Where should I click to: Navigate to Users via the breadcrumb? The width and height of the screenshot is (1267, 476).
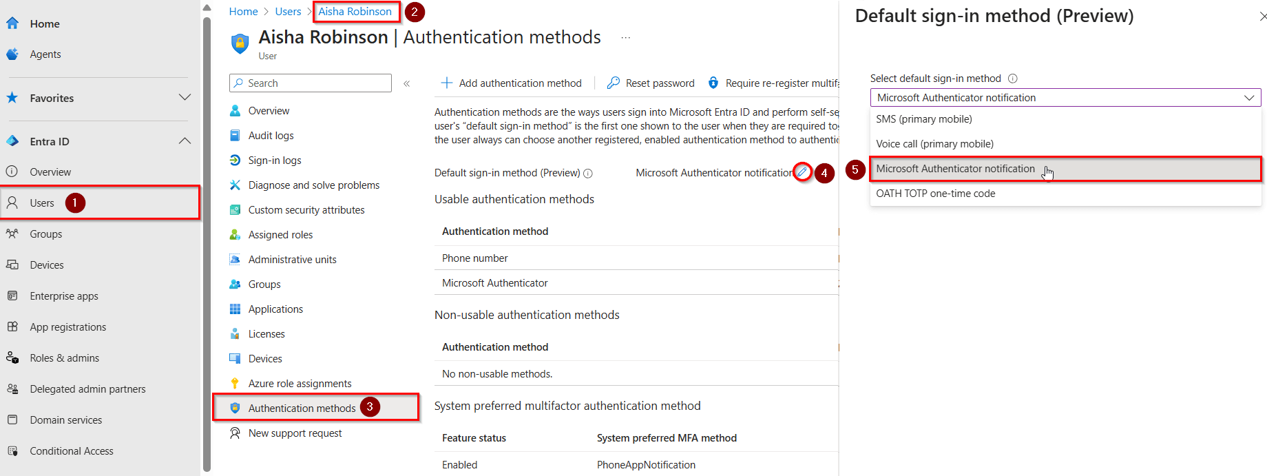288,11
